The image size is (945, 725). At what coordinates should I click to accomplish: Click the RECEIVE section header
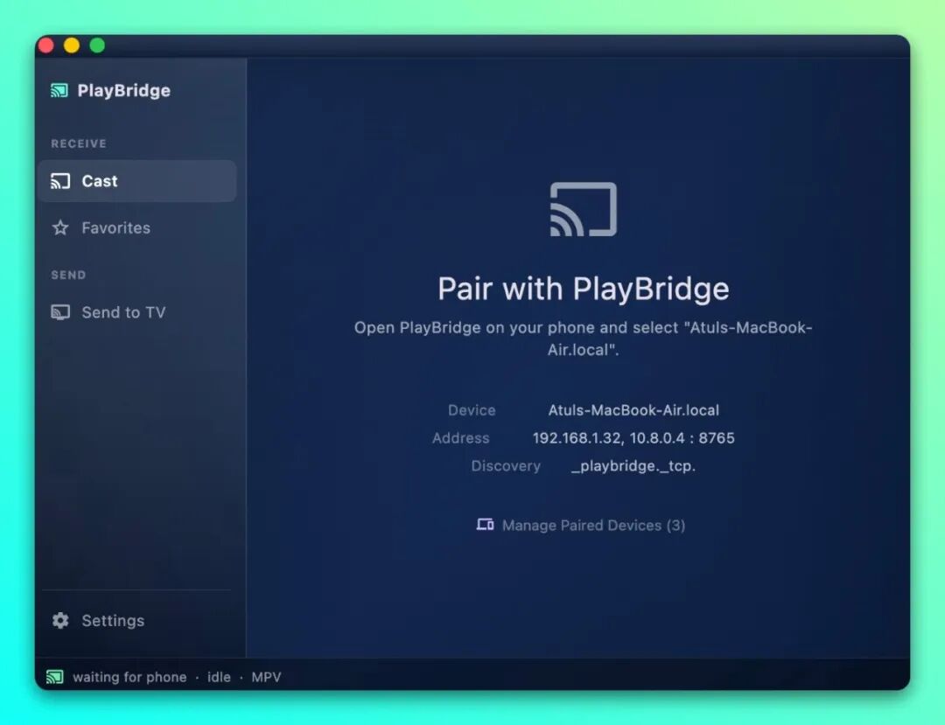point(79,143)
